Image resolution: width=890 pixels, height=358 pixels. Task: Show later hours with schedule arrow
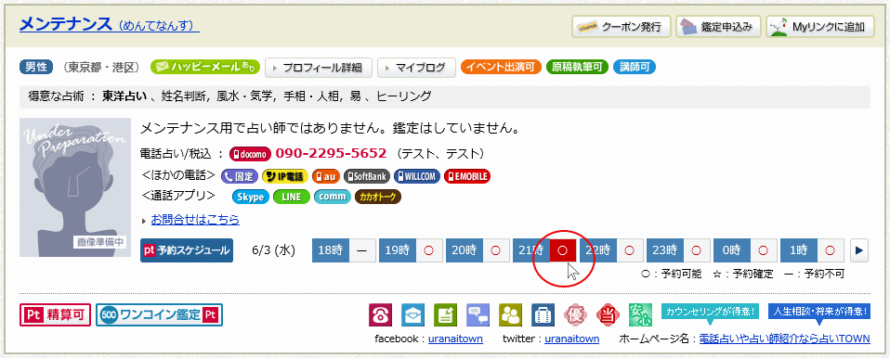[860, 250]
